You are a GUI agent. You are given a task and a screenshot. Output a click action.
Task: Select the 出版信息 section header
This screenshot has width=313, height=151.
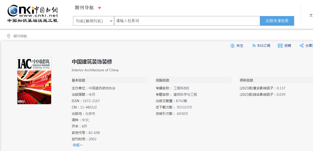pos(162,80)
